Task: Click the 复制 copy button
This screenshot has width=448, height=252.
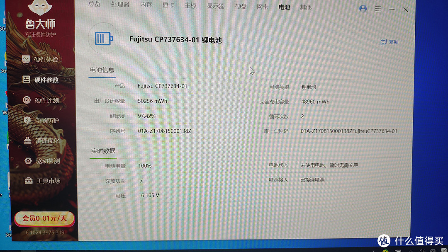Action: point(389,41)
